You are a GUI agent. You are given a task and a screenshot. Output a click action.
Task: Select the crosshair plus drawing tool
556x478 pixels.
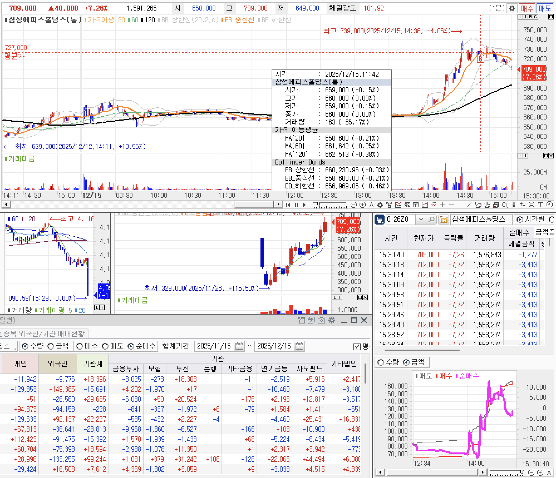pos(443,205)
